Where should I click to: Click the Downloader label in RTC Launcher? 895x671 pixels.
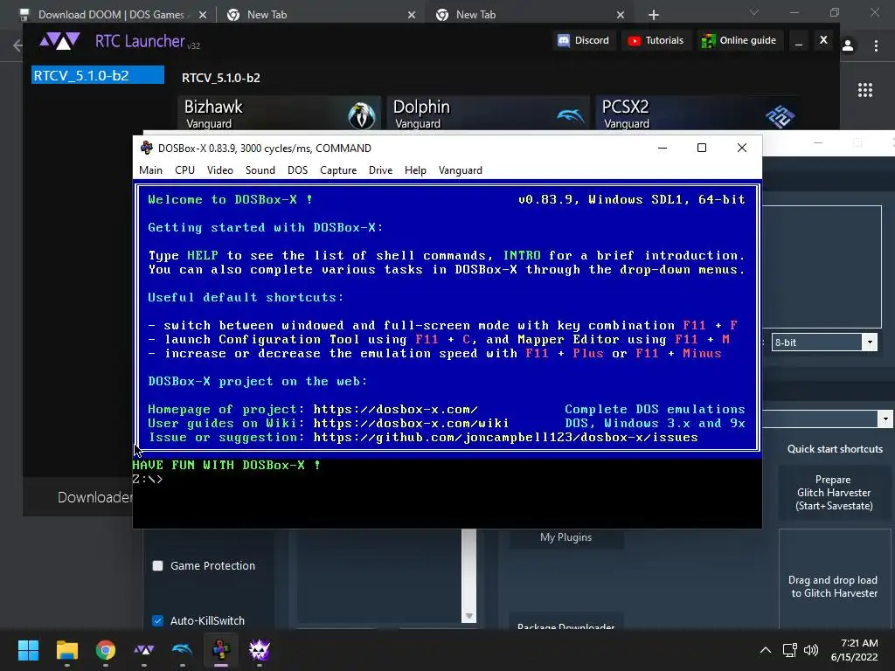[94, 497]
